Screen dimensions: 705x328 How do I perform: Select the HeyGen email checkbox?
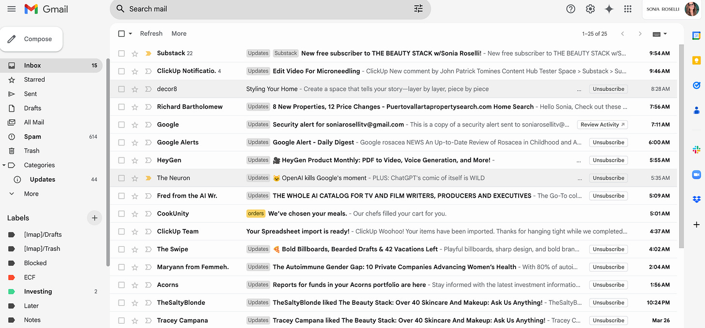click(x=122, y=160)
